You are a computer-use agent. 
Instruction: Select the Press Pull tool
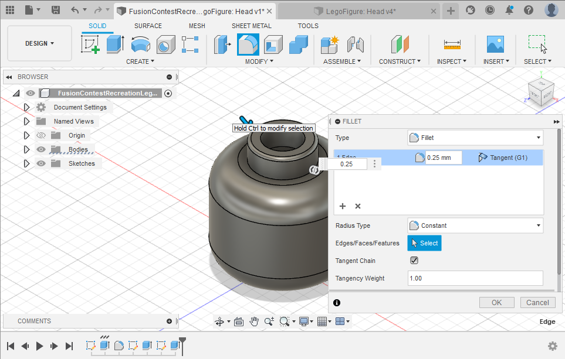[x=223, y=45]
